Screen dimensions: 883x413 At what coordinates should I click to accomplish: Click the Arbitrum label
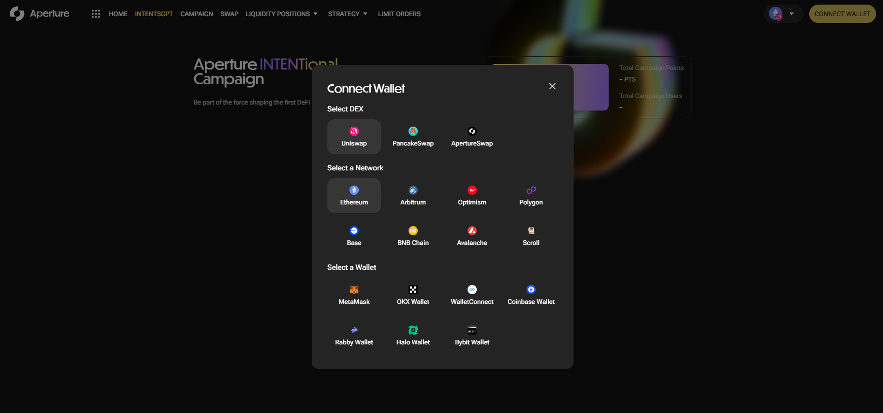(413, 202)
